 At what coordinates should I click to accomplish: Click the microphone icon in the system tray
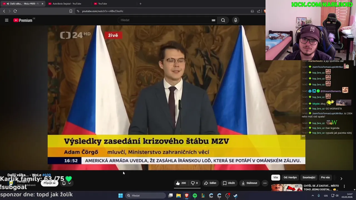pos(319,196)
